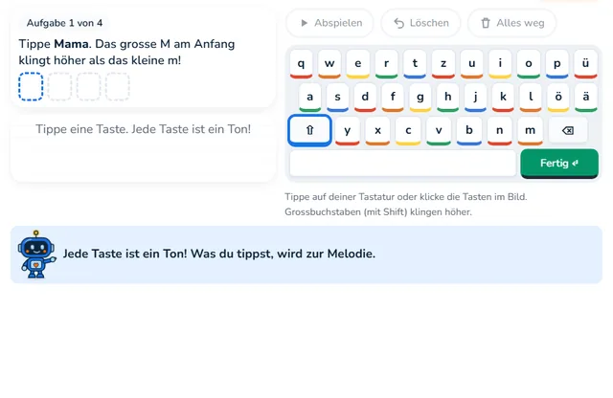
Task: Tap the r key
Action: tap(386, 64)
